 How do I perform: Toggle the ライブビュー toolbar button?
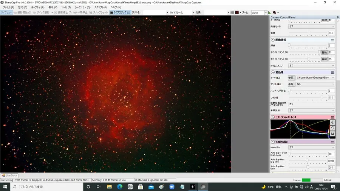tap(6, 12)
